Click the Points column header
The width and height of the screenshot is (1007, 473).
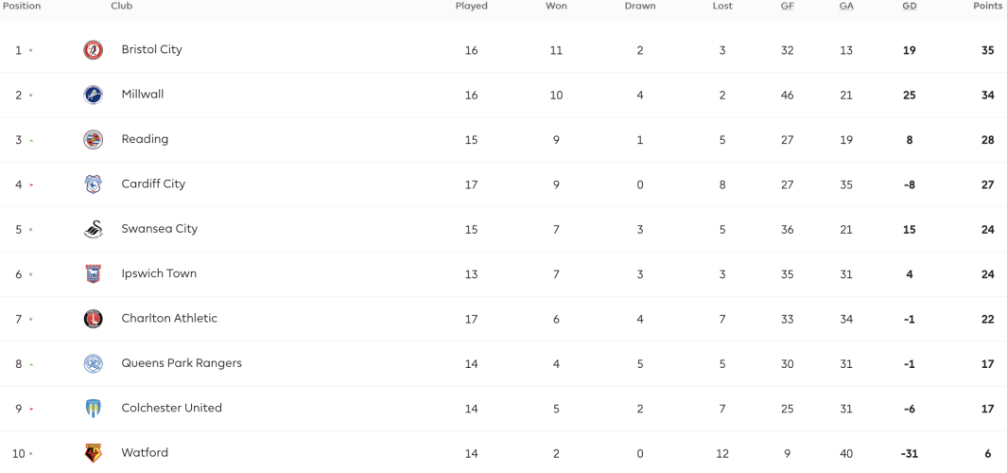[988, 6]
